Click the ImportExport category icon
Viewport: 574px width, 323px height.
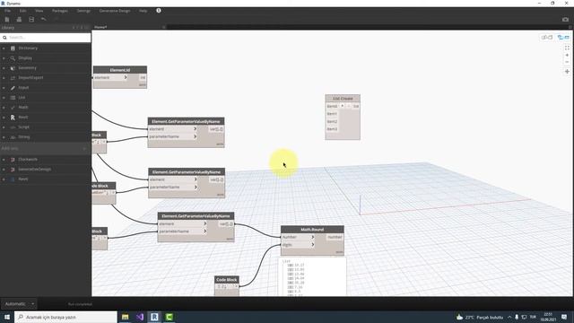pyautogui.click(x=13, y=78)
